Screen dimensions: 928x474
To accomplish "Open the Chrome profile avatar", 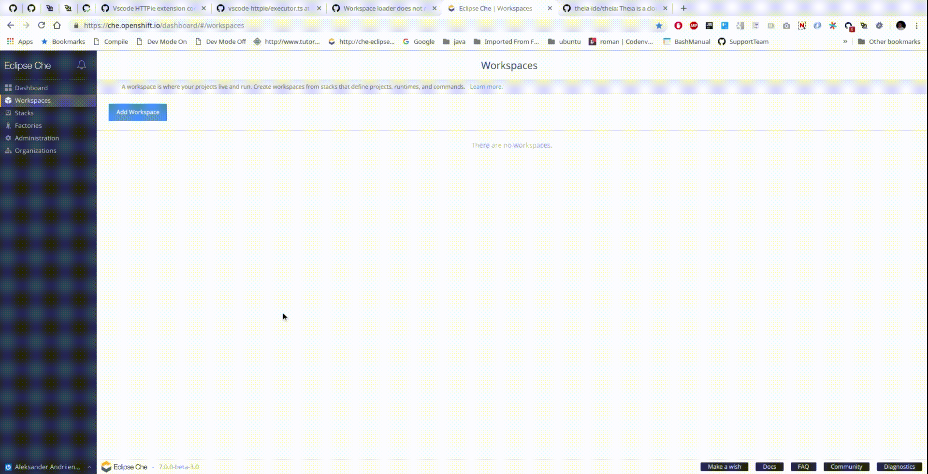I will (x=901, y=26).
